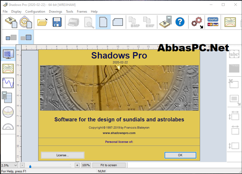Click the License... button
242x174 pixels.
[x=63, y=155]
